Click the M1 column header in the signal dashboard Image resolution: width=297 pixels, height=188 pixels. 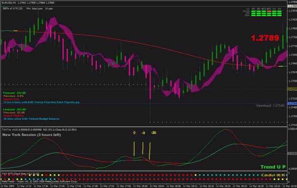tap(253, 9)
